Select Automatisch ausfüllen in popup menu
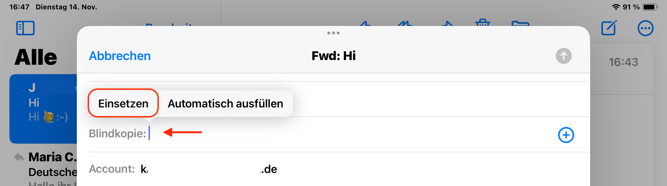This screenshot has width=667, height=186. [x=225, y=104]
